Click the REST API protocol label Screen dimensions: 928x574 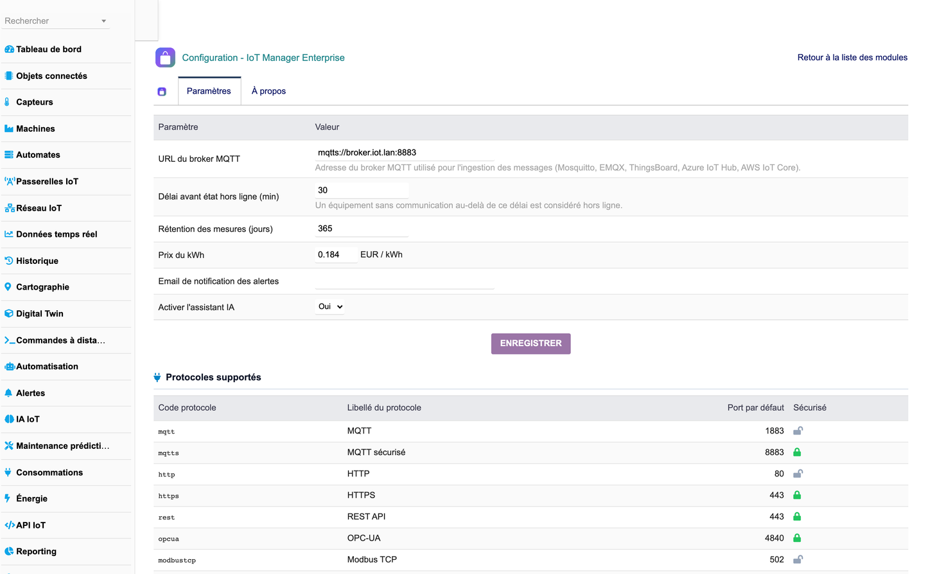(x=366, y=517)
